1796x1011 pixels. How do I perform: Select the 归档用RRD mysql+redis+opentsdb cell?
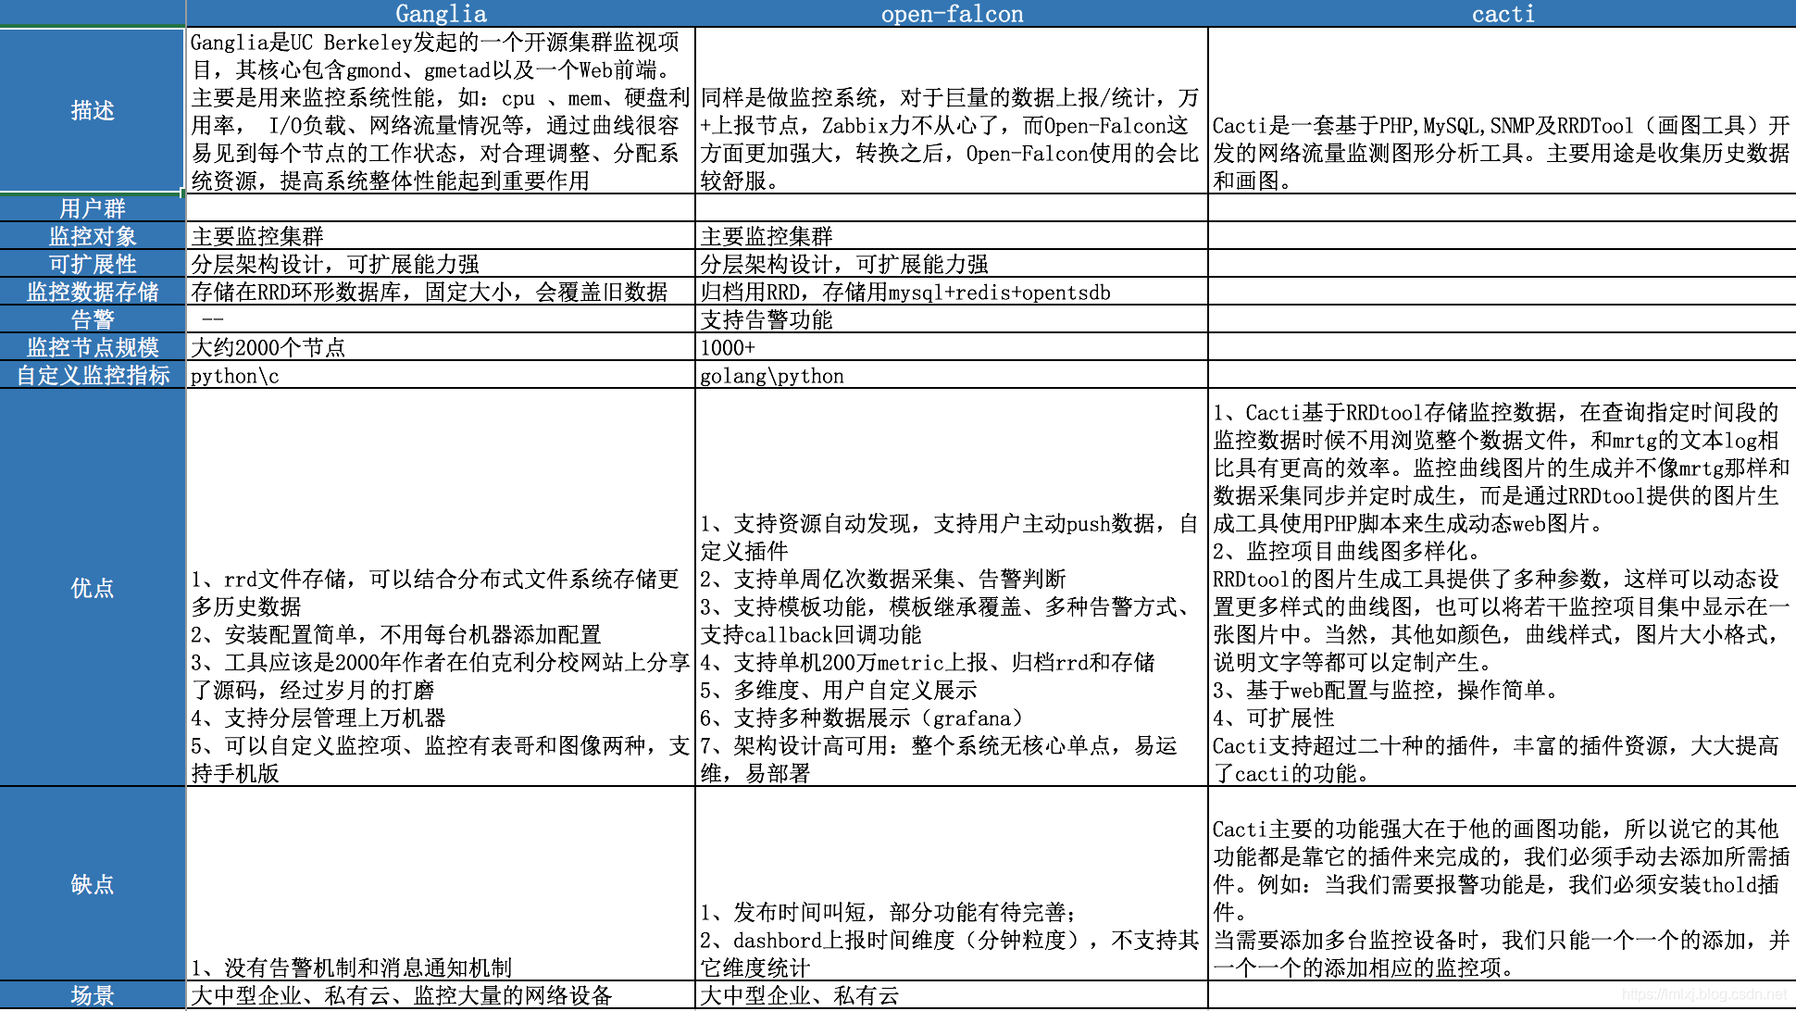click(952, 292)
